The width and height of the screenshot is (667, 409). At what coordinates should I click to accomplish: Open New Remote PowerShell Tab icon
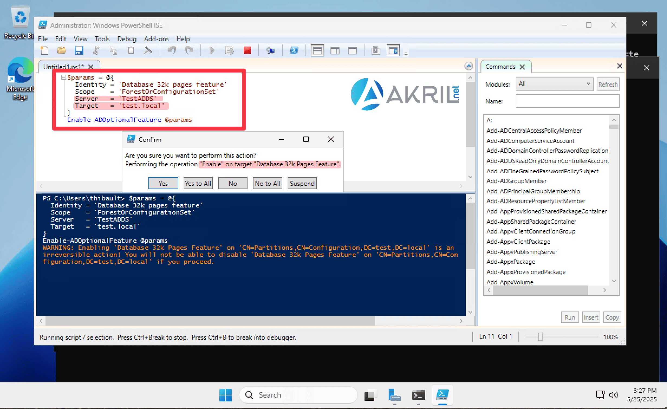tap(270, 51)
